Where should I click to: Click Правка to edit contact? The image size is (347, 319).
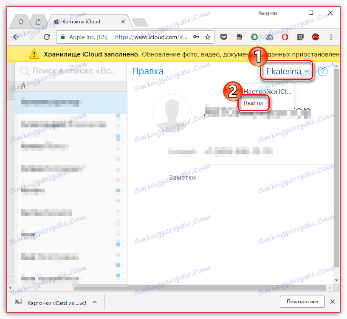(x=148, y=71)
